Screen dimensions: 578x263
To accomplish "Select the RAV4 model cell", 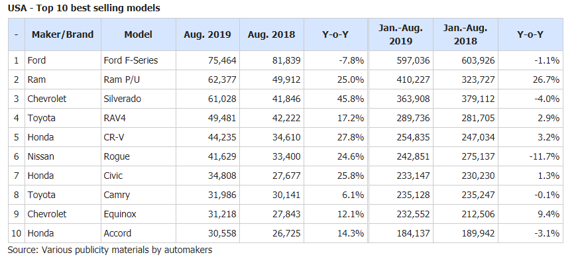I will 139,118.
